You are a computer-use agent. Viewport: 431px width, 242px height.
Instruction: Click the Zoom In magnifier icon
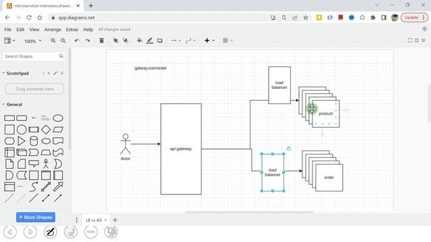[x=53, y=40]
